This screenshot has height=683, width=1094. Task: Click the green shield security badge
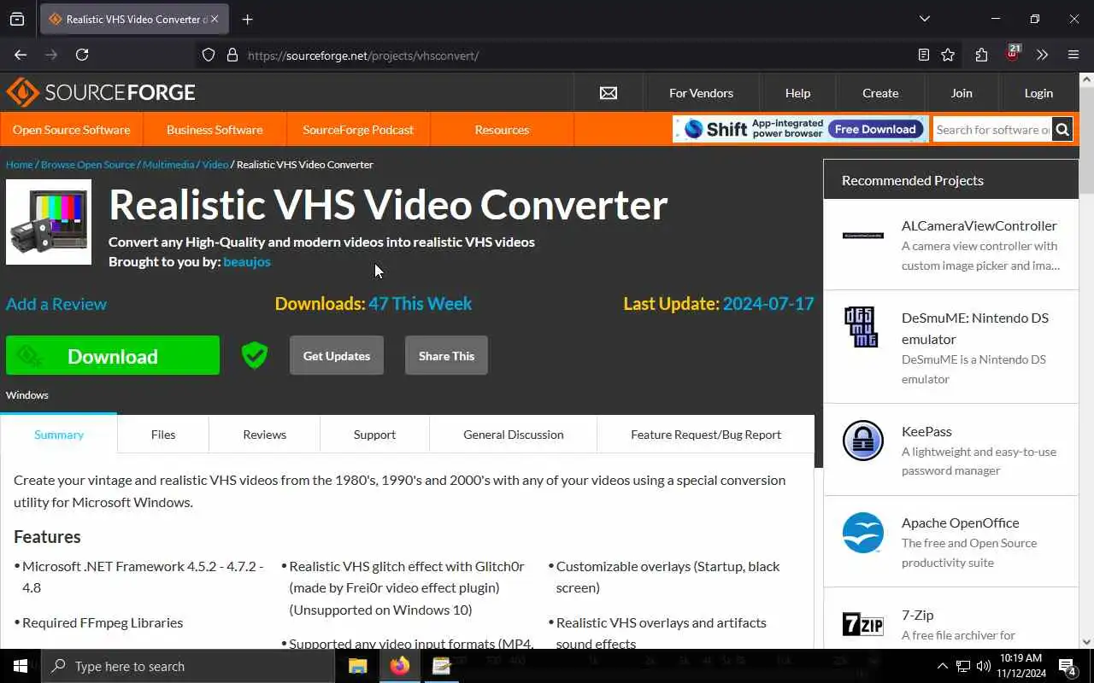255,355
